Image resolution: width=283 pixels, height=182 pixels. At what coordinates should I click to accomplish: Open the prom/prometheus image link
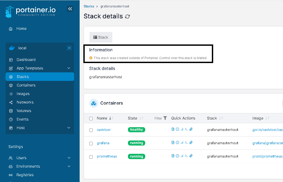268,156
